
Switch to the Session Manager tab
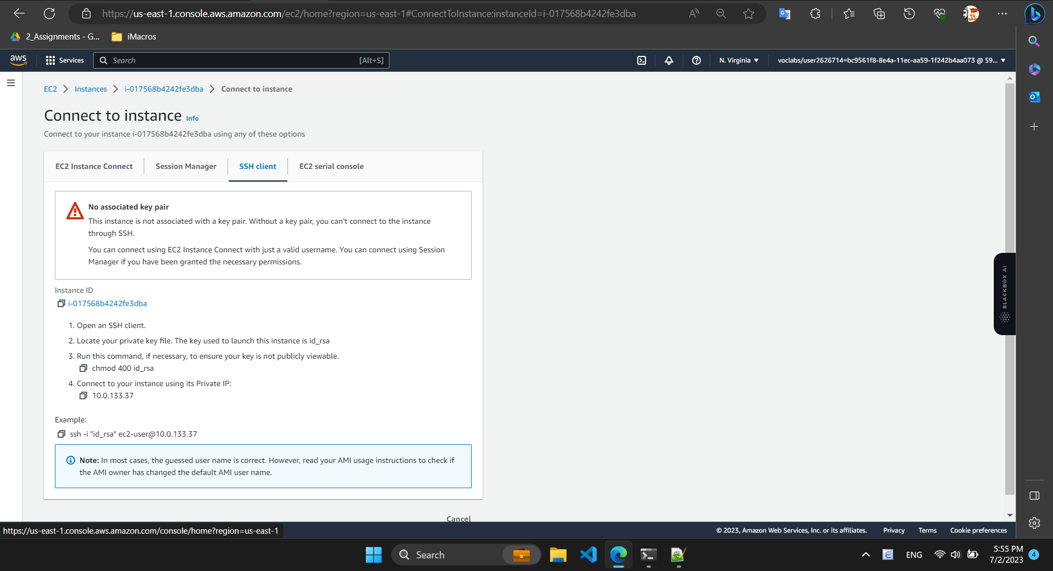[x=185, y=166]
